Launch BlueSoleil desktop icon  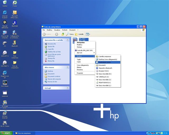[15, 23]
